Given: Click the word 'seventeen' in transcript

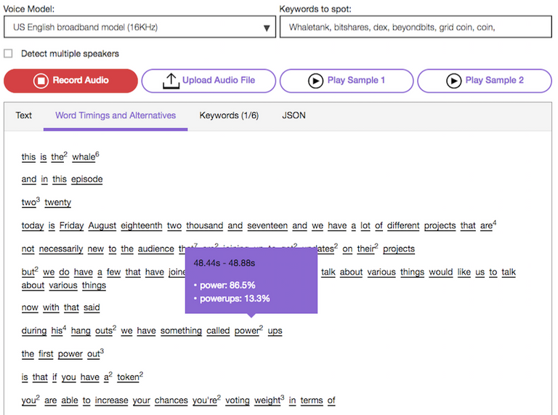Looking at the screenshot, I should coord(267,225).
